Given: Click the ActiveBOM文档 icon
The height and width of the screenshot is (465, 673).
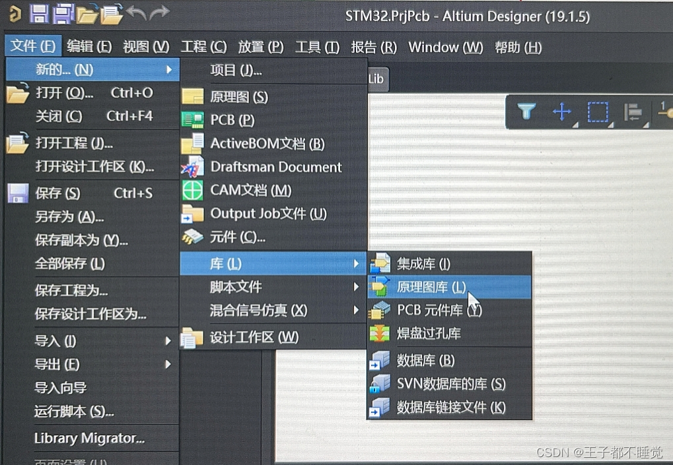Looking at the screenshot, I should click(x=193, y=143).
